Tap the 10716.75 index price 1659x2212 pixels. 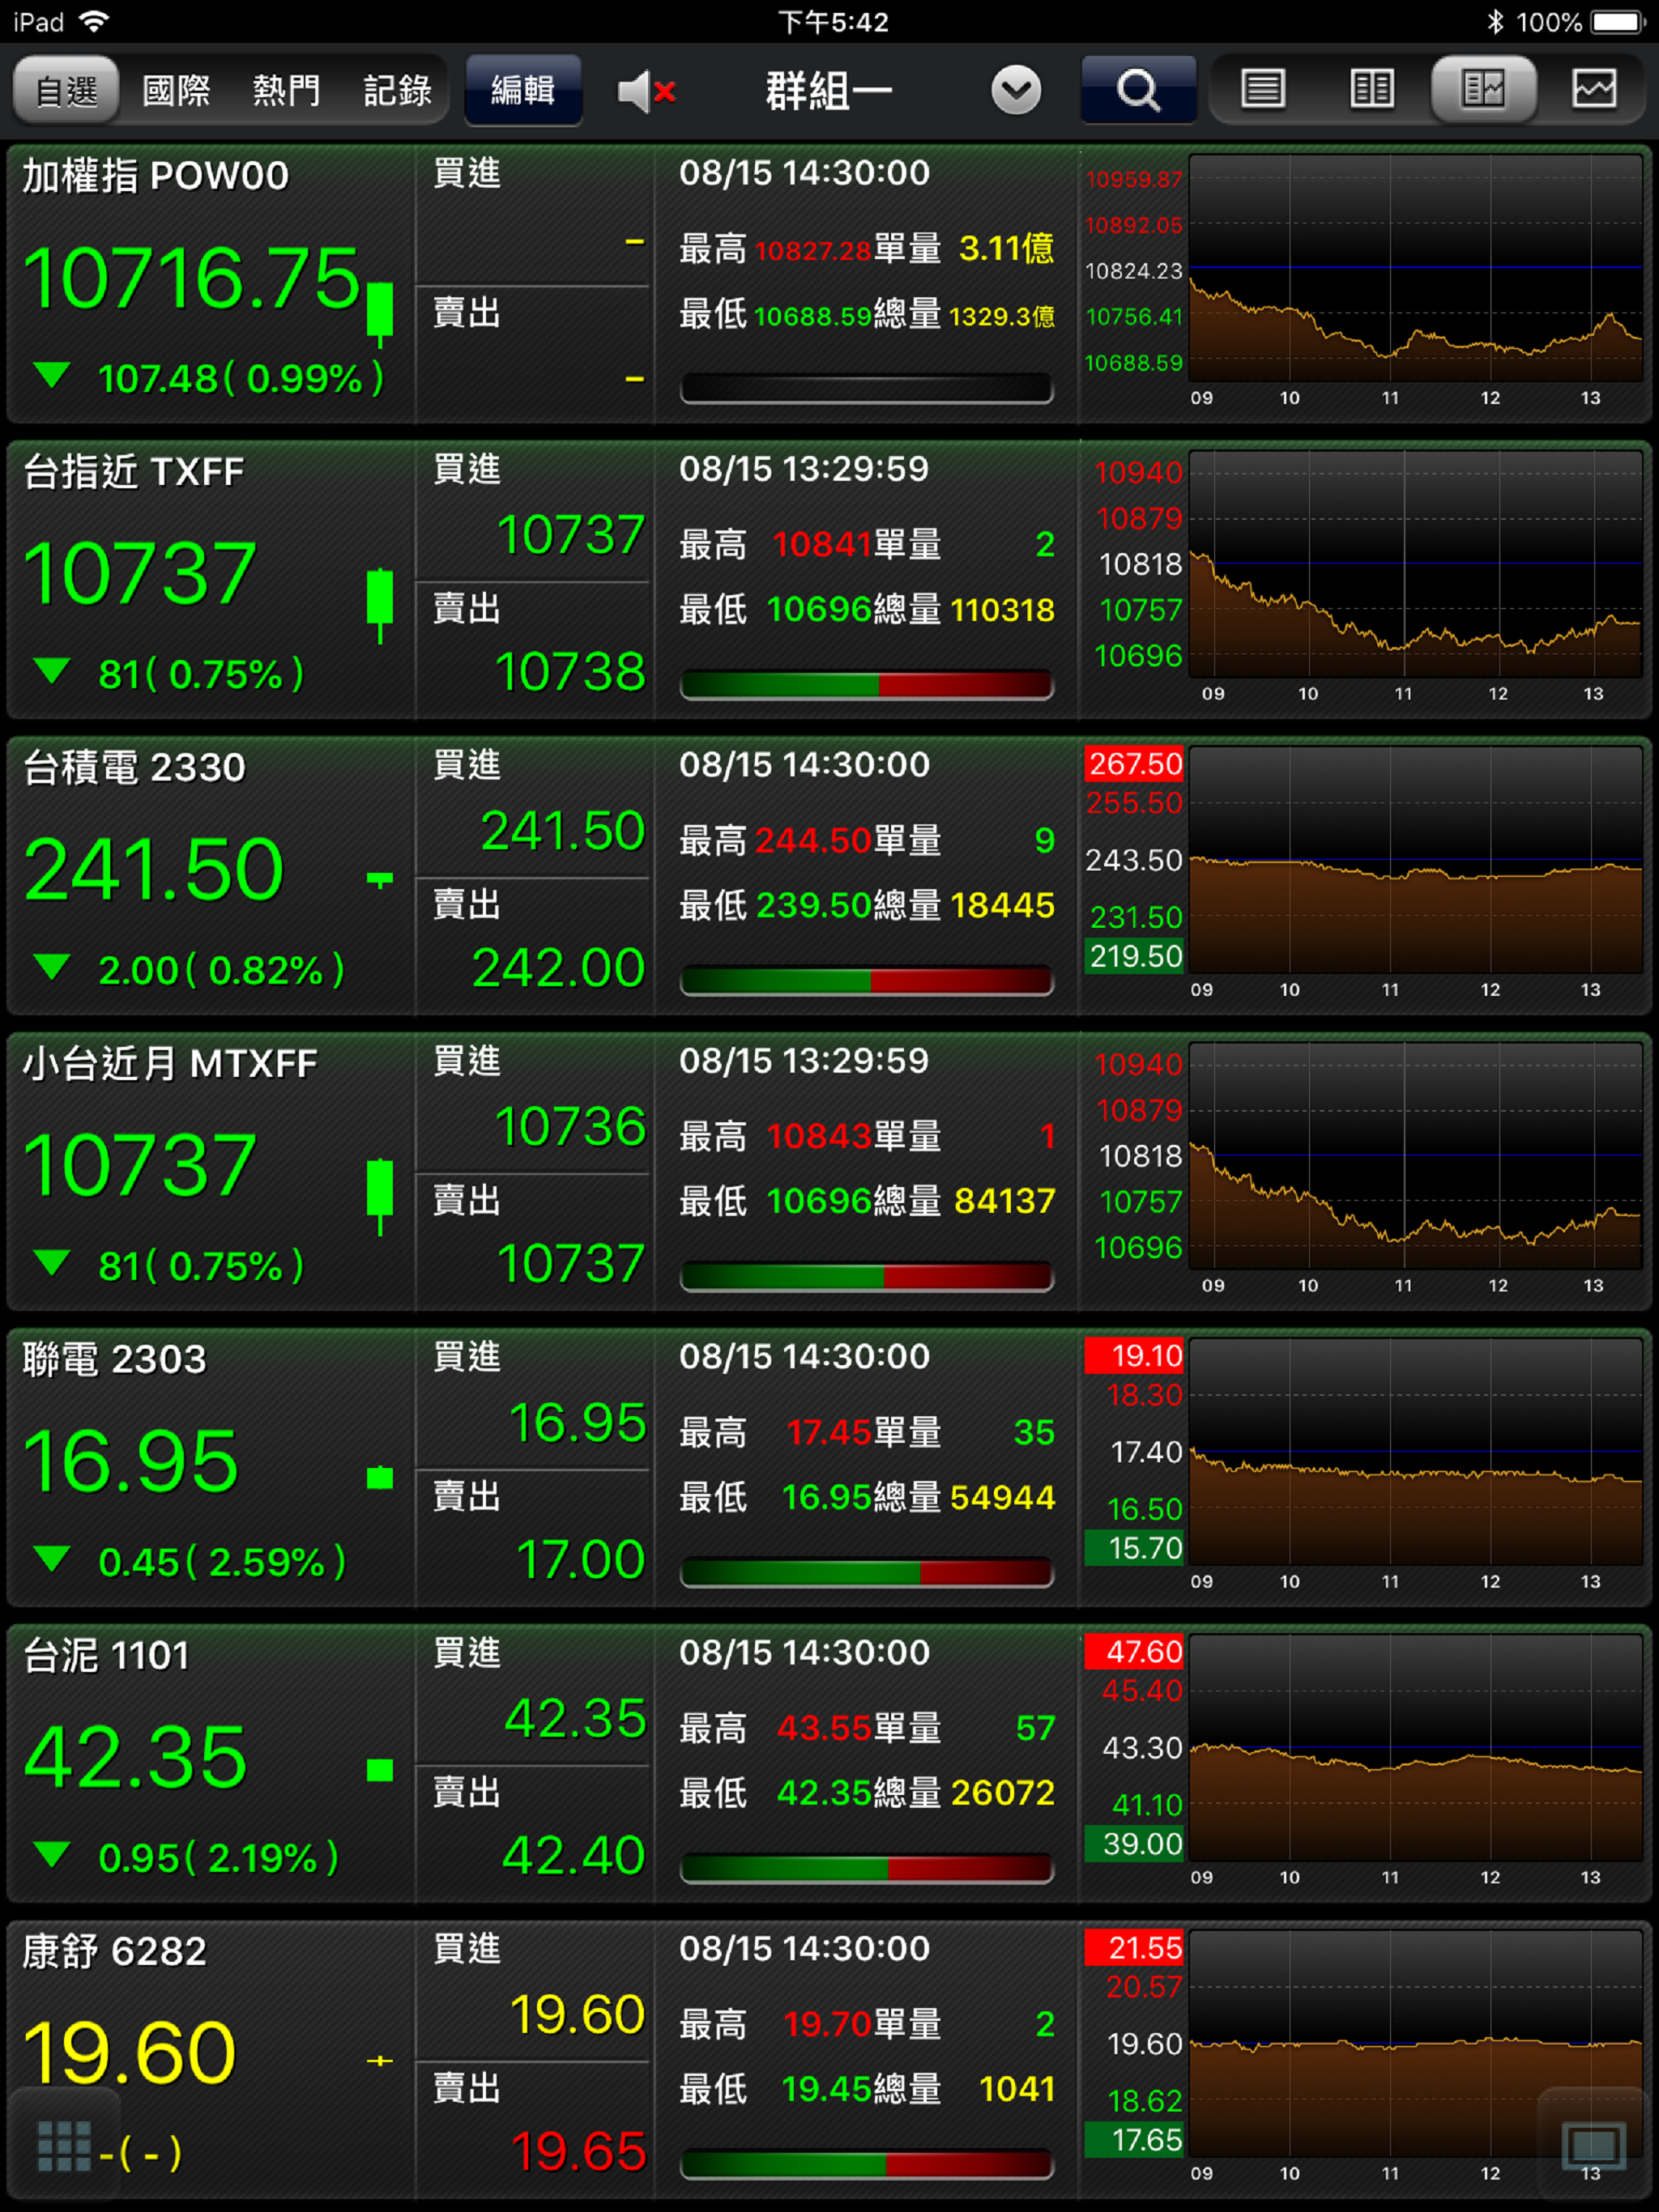(x=191, y=278)
